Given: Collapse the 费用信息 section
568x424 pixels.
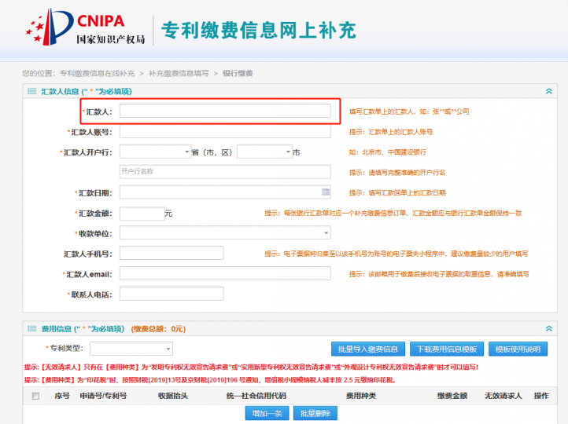Looking at the screenshot, I should tap(549, 328).
